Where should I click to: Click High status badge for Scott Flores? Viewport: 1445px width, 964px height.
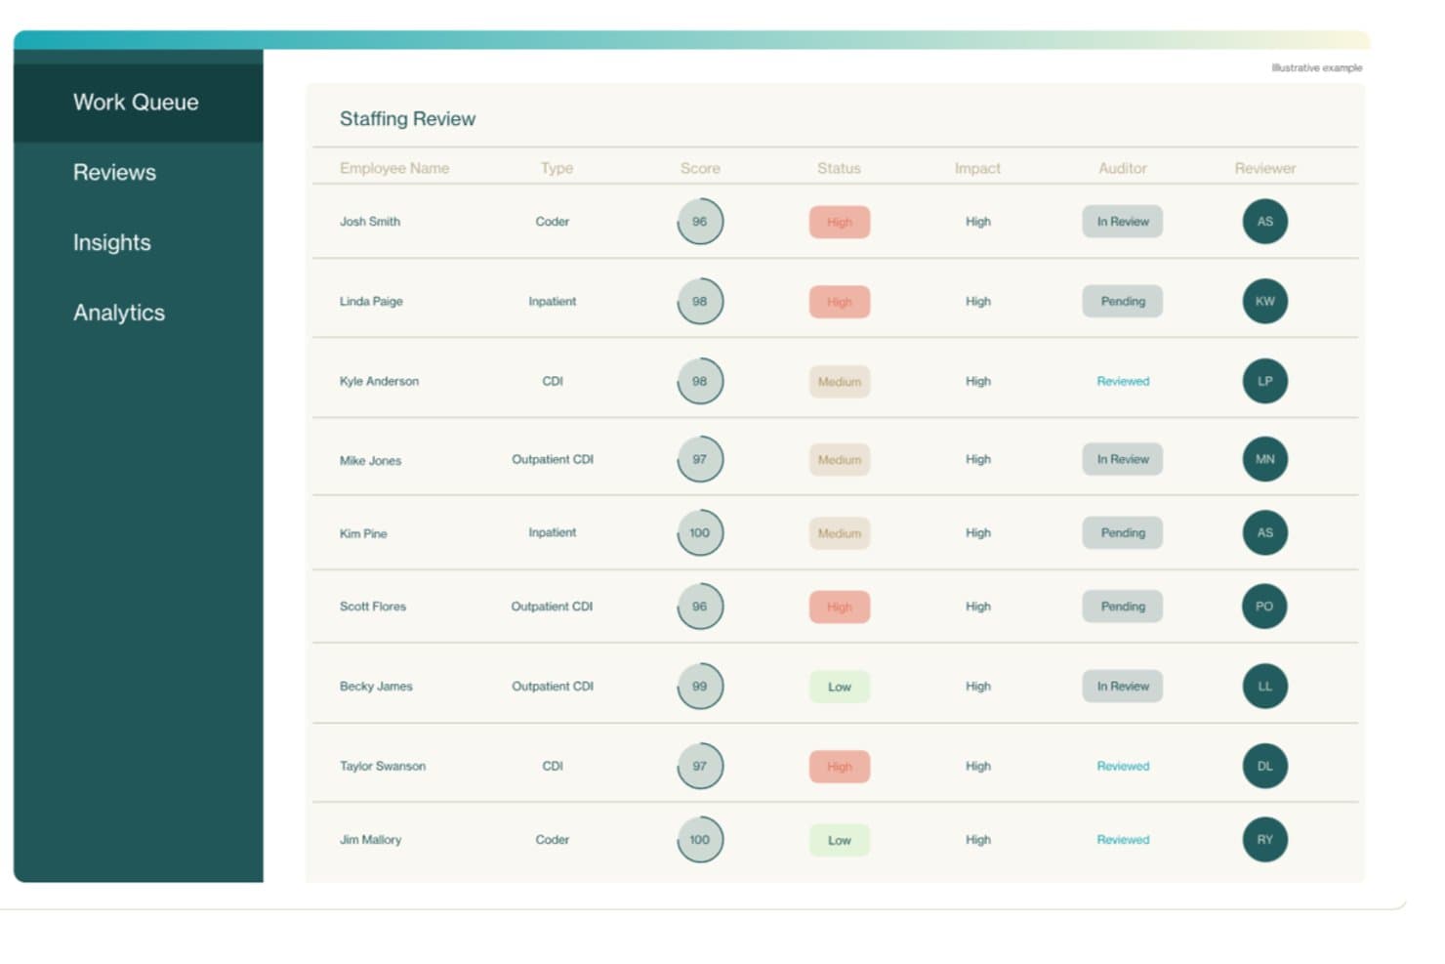point(840,608)
